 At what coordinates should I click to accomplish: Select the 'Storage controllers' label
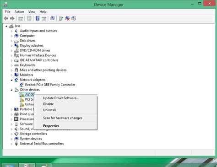[x=33, y=134]
